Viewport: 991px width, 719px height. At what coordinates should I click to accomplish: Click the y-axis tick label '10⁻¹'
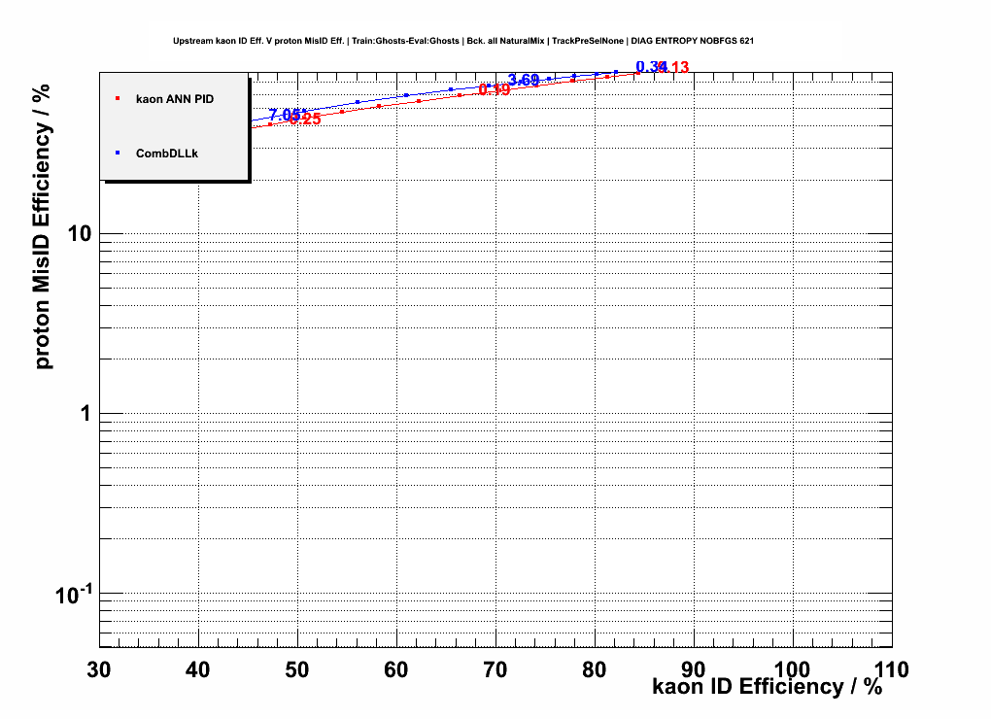[74, 594]
